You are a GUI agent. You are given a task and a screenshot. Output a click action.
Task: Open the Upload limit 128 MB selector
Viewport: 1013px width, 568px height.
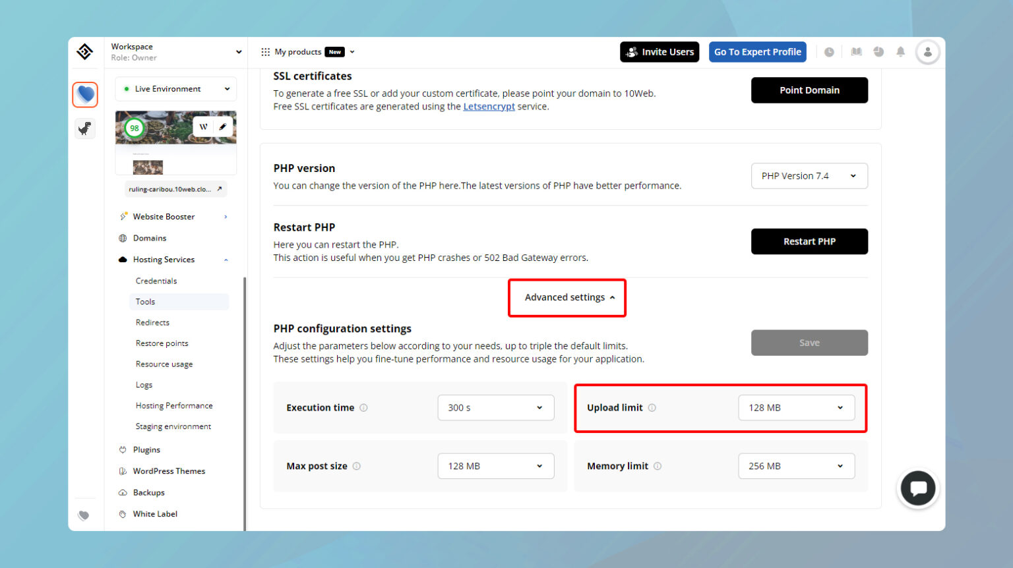pyautogui.click(x=796, y=408)
